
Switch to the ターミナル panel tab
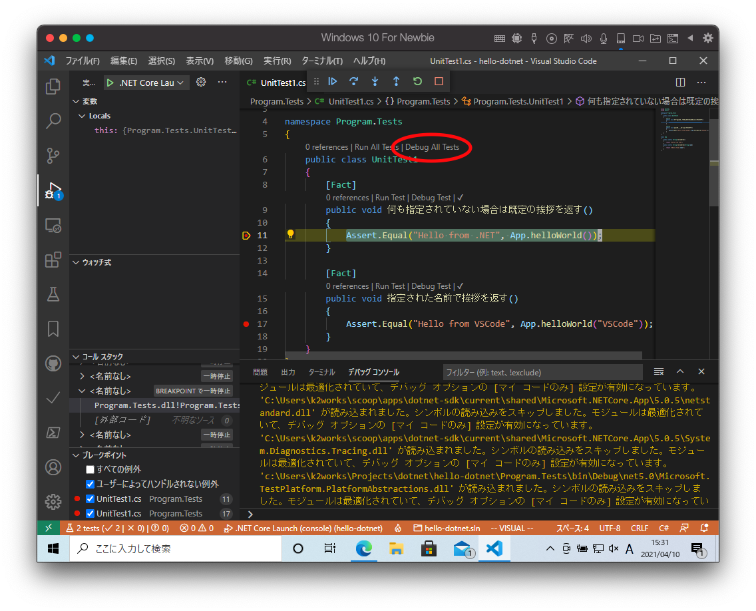pos(321,372)
